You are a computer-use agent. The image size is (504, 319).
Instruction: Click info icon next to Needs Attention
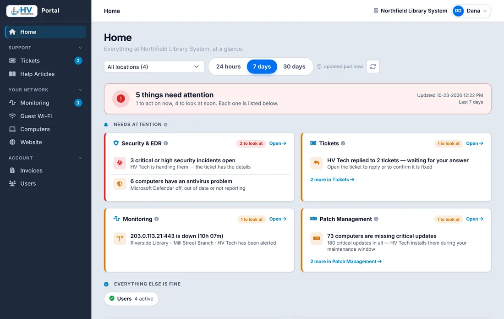[165, 125]
